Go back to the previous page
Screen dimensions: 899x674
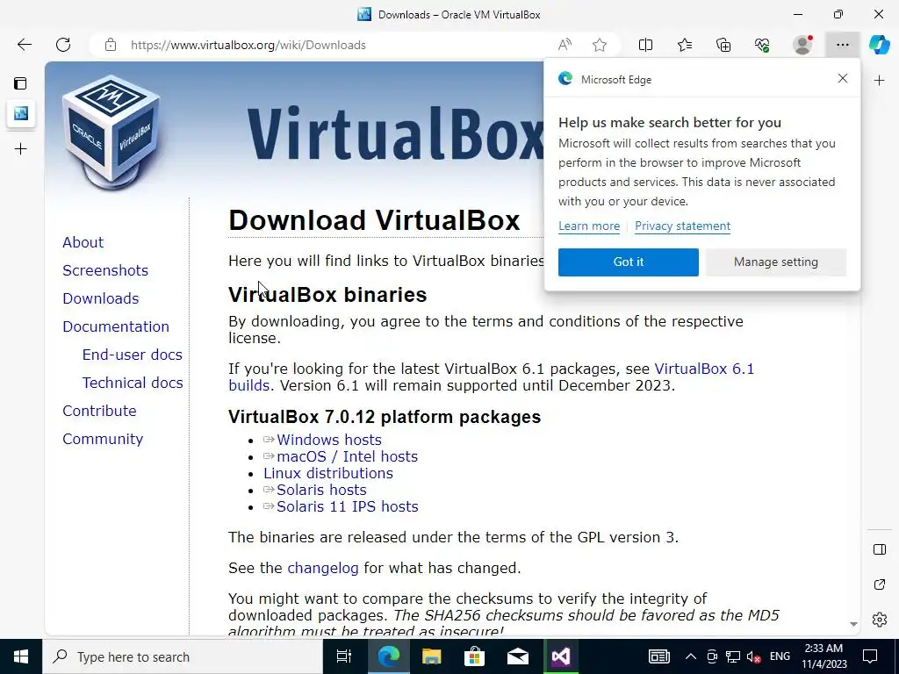pyautogui.click(x=24, y=45)
